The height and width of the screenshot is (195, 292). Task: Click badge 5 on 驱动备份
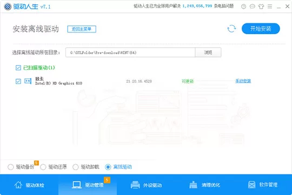point(36,162)
